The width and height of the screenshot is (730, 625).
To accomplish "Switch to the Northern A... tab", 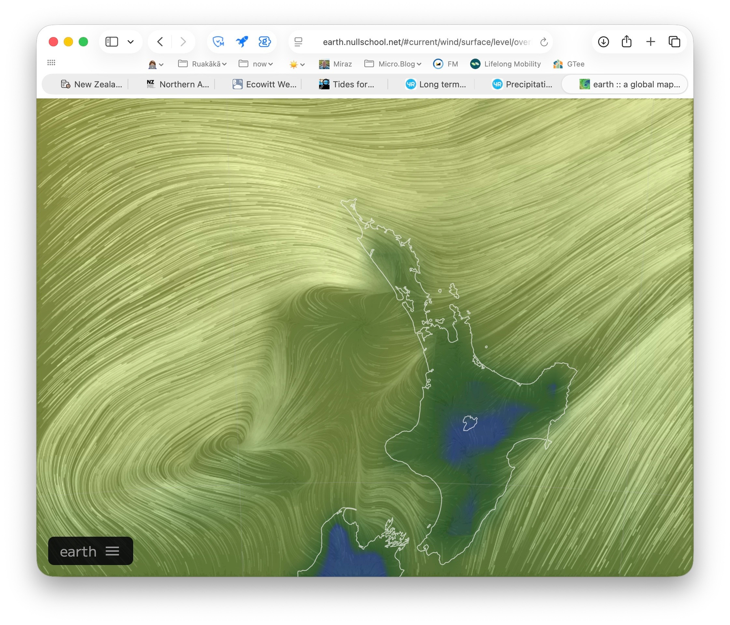I will click(178, 84).
